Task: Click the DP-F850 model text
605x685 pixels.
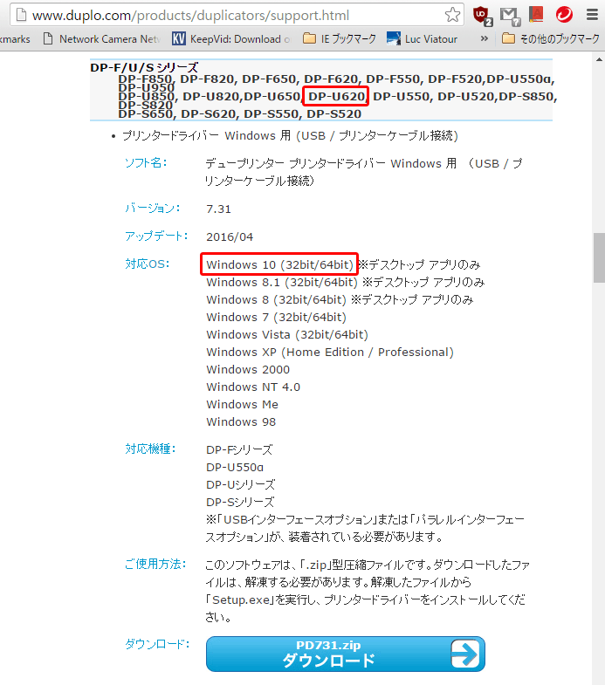Action: (x=146, y=79)
